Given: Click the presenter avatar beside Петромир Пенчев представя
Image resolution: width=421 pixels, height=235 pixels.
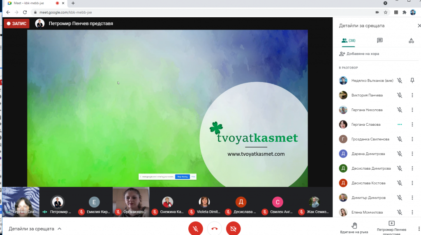Looking at the screenshot, I should 40,23.
